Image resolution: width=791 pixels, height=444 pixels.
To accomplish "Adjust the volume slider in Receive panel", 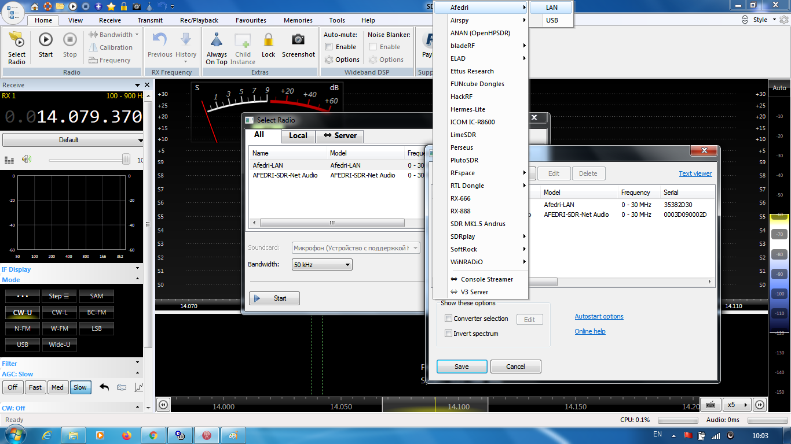I will tap(126, 160).
